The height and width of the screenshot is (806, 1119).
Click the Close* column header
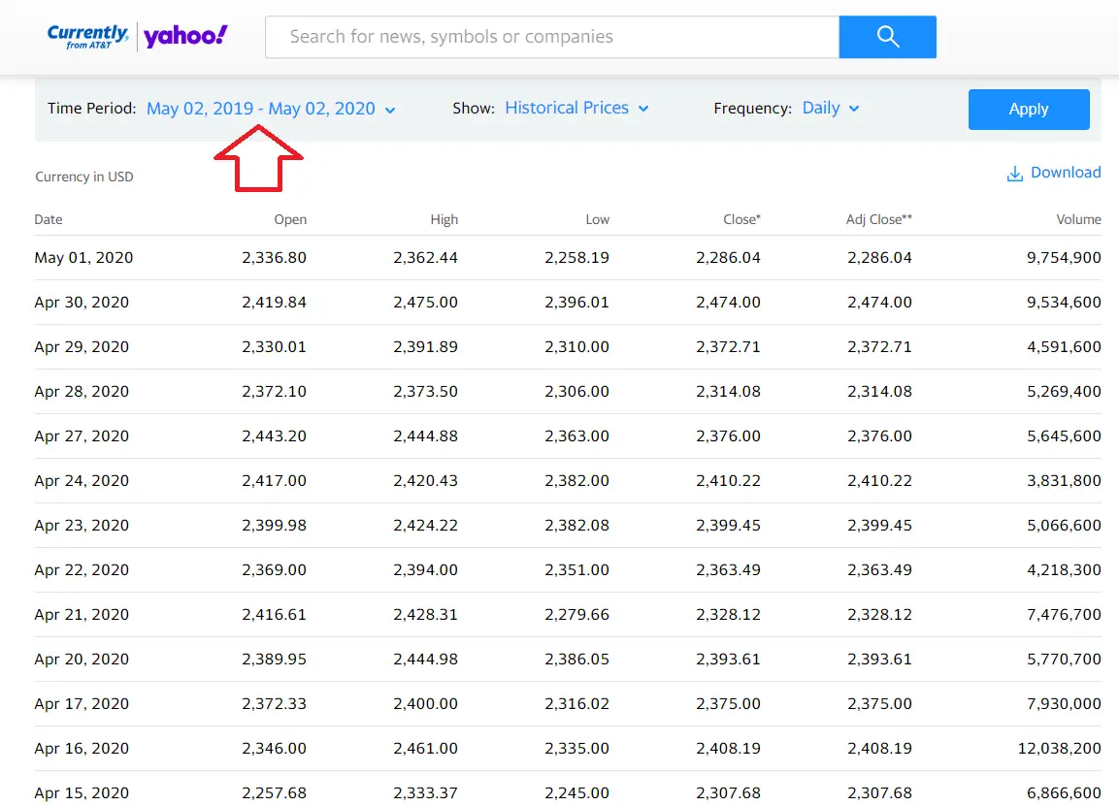pyautogui.click(x=741, y=219)
